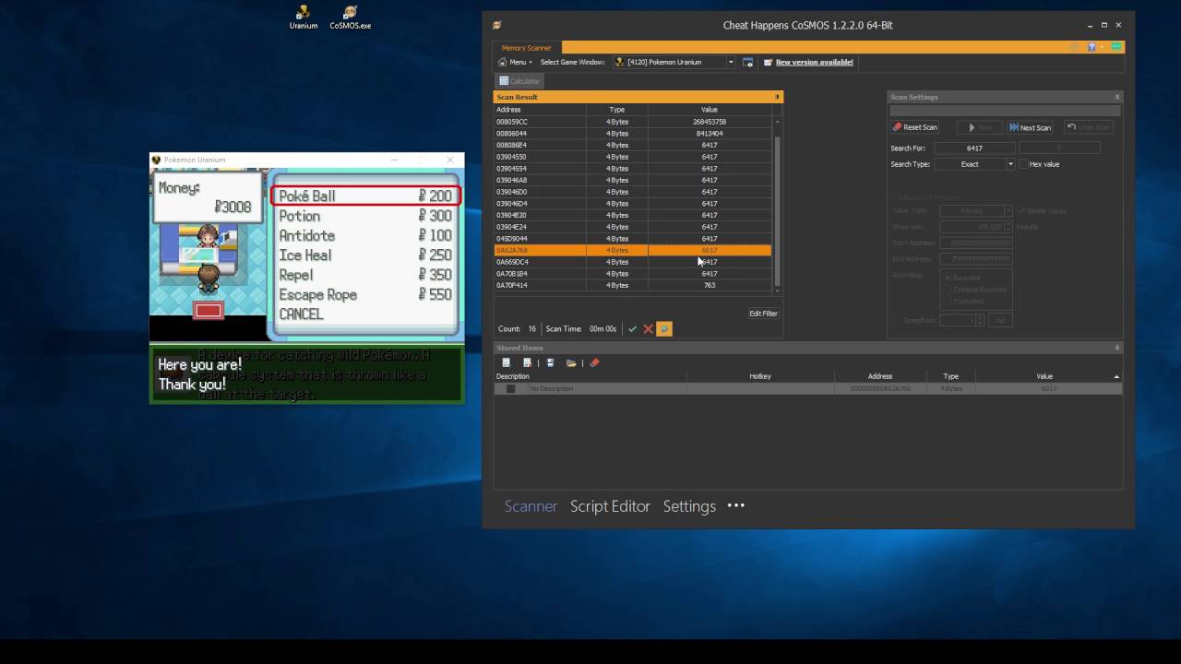Viewport: 1181px width, 664px height.
Task: Click the eraser icon in Stored Items
Action: pos(594,363)
